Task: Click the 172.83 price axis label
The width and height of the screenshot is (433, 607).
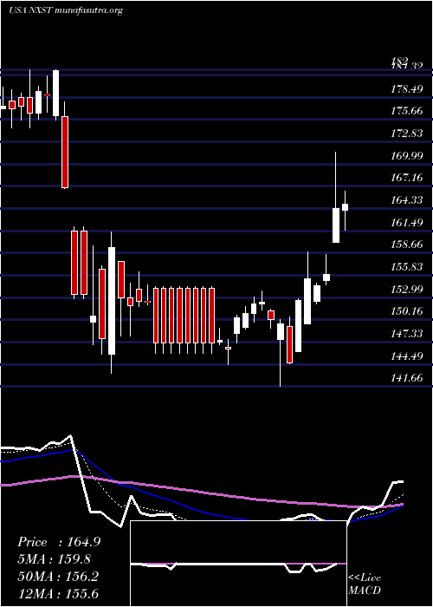Action: pyautogui.click(x=406, y=134)
